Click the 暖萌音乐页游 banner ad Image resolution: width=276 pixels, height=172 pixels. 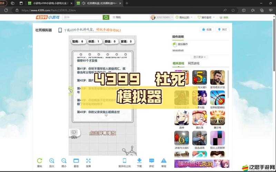click(x=202, y=164)
